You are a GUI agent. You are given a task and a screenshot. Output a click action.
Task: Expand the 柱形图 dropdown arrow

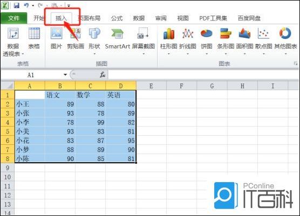tap(168, 54)
